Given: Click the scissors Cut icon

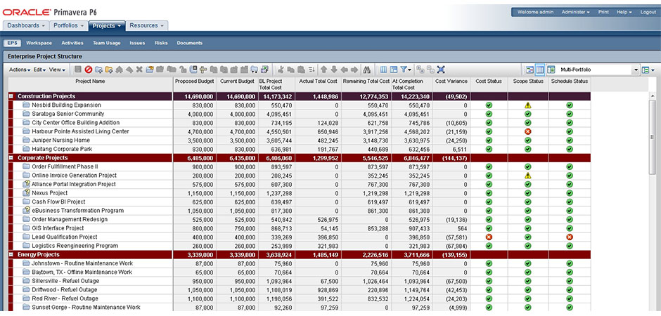Looking at the screenshot, I should [281, 70].
